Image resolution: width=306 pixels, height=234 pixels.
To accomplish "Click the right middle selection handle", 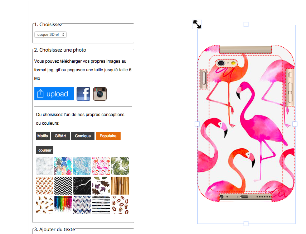I will click(295, 124).
